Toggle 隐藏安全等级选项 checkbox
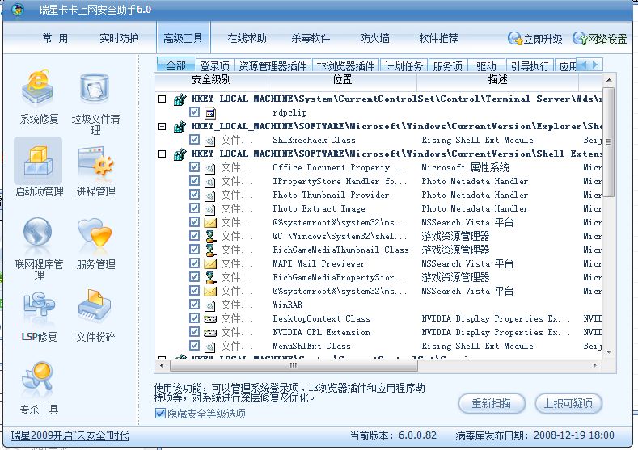 coord(160,414)
